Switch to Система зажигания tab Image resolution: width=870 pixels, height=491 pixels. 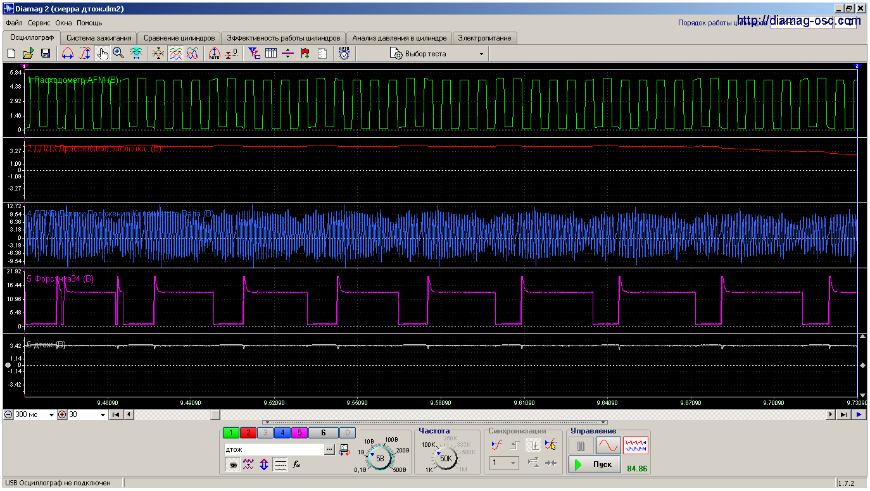pyautogui.click(x=99, y=38)
